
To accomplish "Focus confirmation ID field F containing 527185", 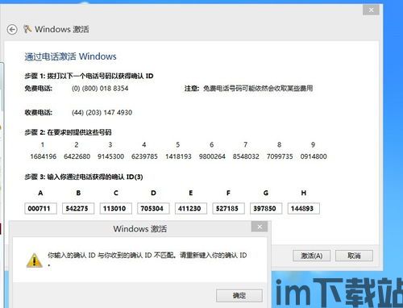I will pos(228,208).
